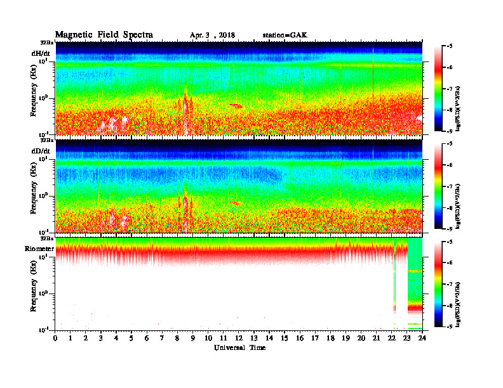Click the "Universal Time" axis title

point(240,347)
